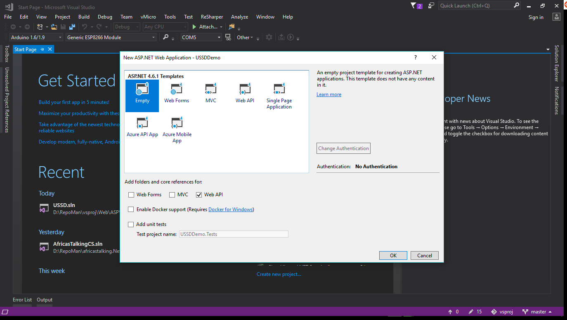Select Single Page Application template
The height and width of the screenshot is (320, 567).
pos(279,96)
